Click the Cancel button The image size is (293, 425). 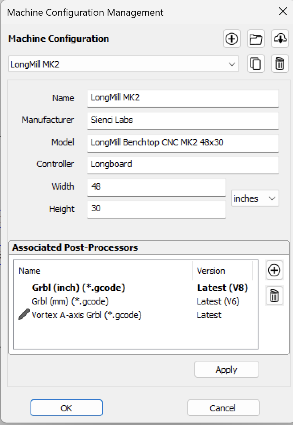tap(223, 408)
